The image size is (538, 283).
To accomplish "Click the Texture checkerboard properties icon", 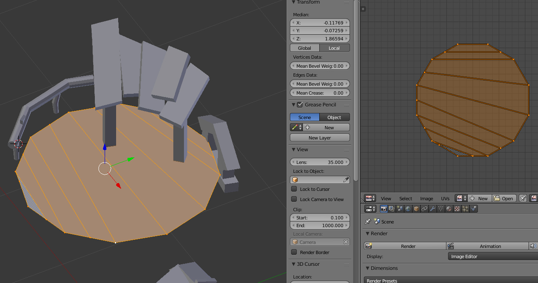I will pyautogui.click(x=457, y=209).
